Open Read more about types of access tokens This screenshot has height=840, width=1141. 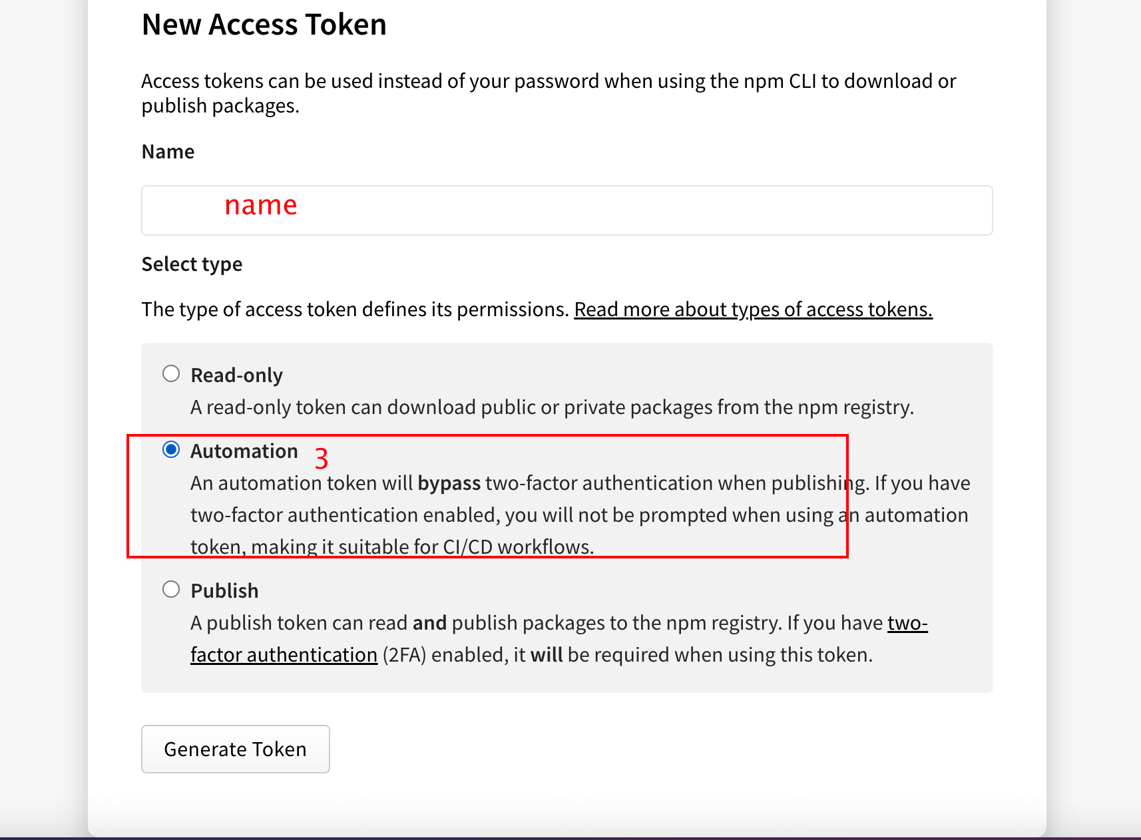(x=754, y=310)
